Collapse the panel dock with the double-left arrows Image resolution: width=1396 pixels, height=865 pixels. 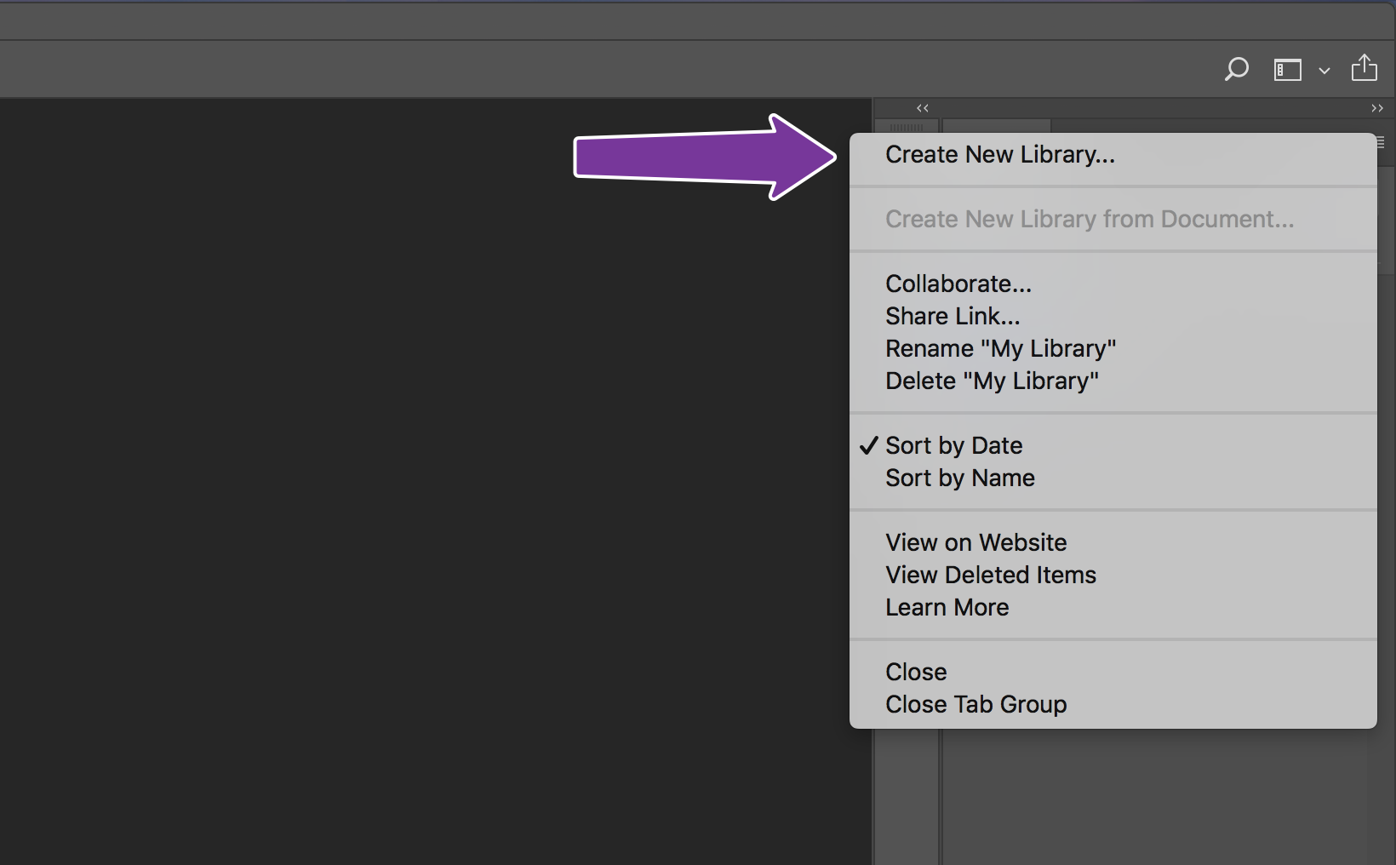[921, 108]
